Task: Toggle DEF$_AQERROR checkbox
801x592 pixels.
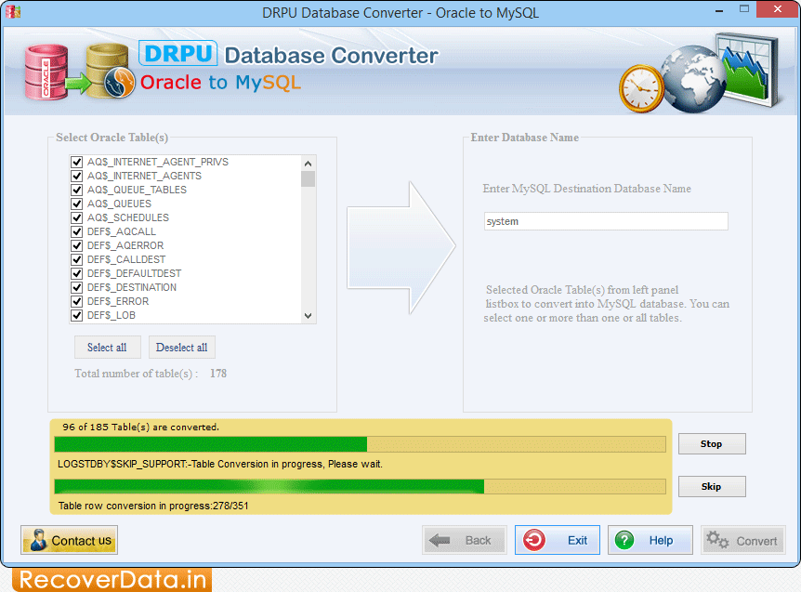Action: [76, 245]
